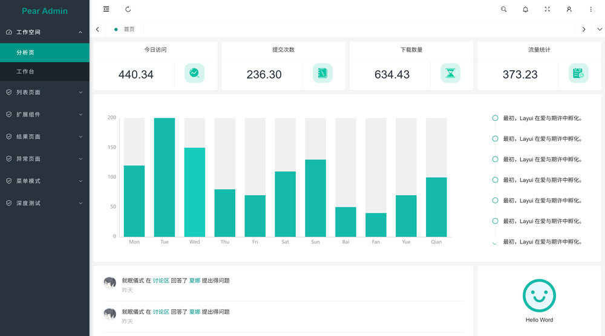Open the user profile icon

[x=569, y=10]
